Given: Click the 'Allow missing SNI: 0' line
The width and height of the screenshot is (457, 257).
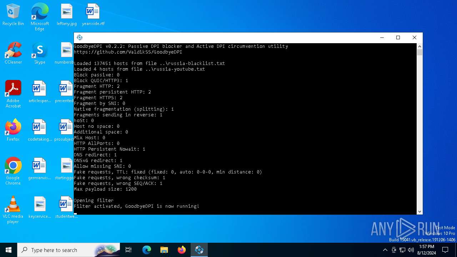Looking at the screenshot, I should tap(102, 166).
